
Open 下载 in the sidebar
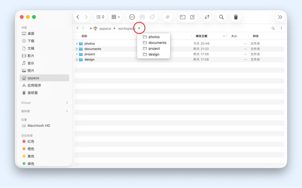(31, 41)
